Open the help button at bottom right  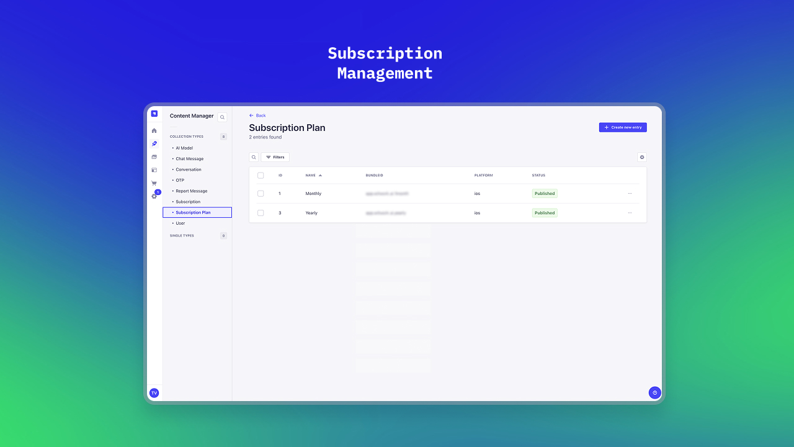[654, 392]
